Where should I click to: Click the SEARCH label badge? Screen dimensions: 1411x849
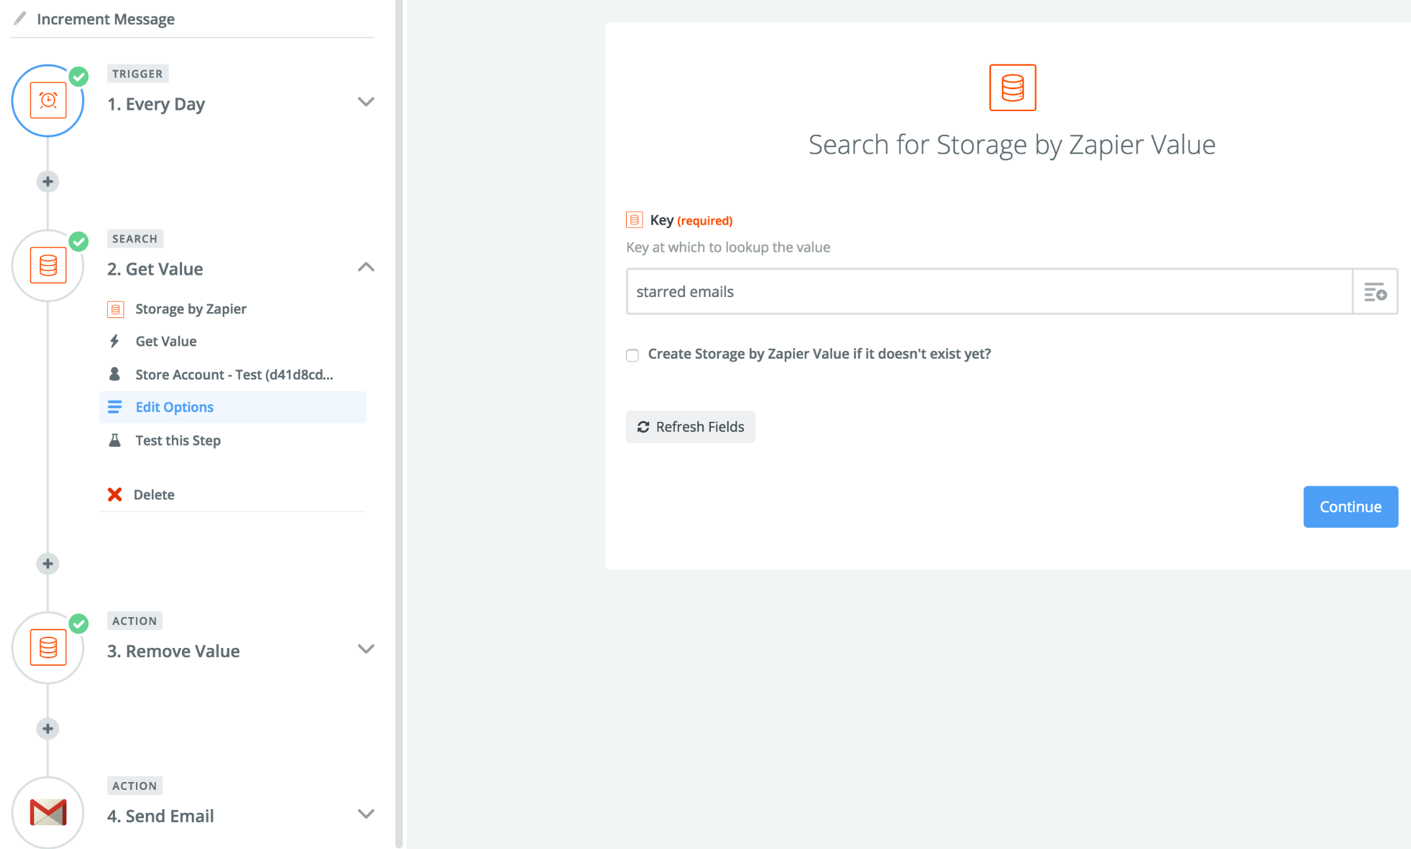tap(135, 239)
